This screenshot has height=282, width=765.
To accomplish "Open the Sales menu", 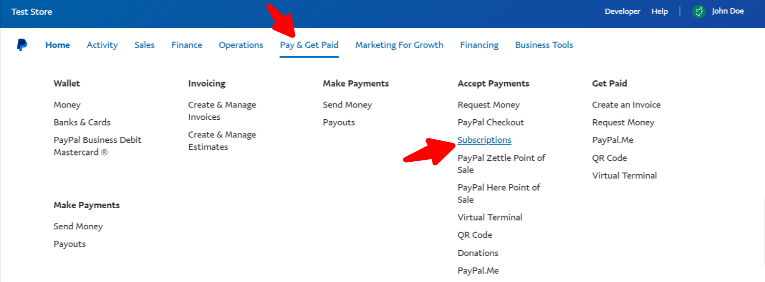I will [x=145, y=45].
